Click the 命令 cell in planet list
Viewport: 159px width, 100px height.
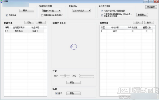click(x=115, y=31)
